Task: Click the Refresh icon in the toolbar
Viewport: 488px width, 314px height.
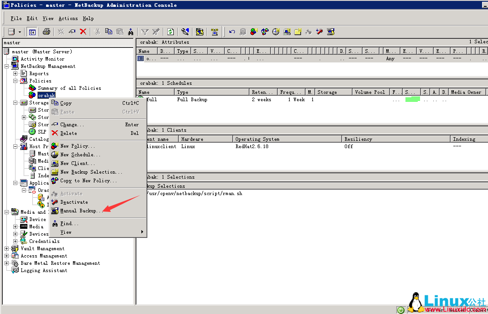Action: coord(170,31)
